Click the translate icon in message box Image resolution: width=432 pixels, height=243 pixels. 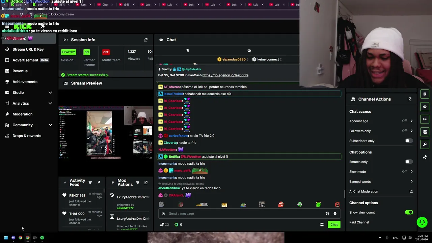327,213
